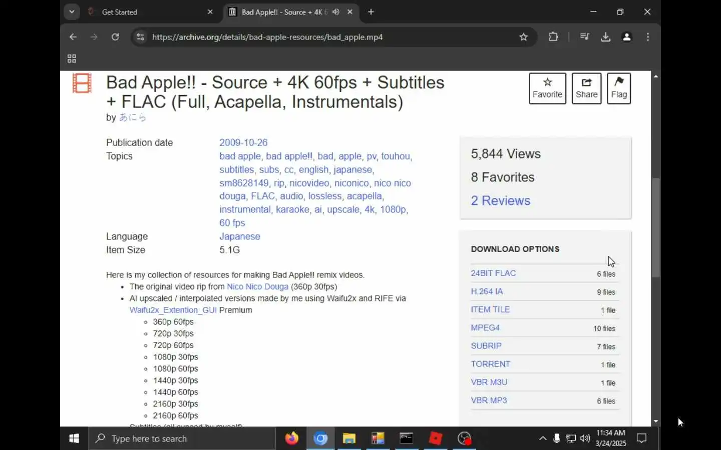Screen dimensions: 721x450
Task: Open the Japanese language link
Action: (240, 236)
